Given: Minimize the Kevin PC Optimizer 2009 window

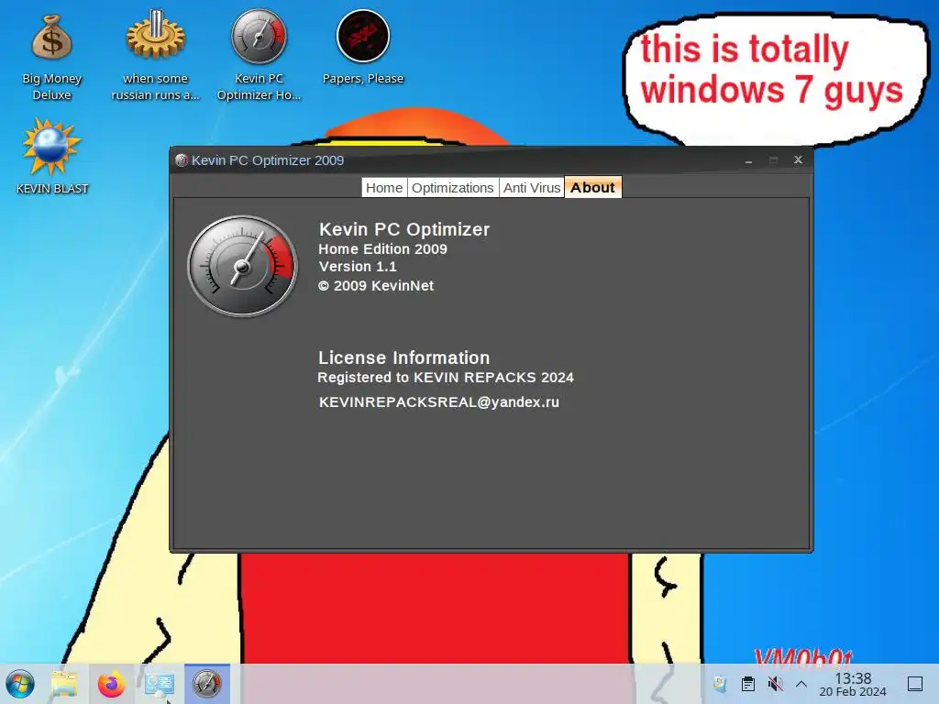Looking at the screenshot, I should pyautogui.click(x=748, y=160).
